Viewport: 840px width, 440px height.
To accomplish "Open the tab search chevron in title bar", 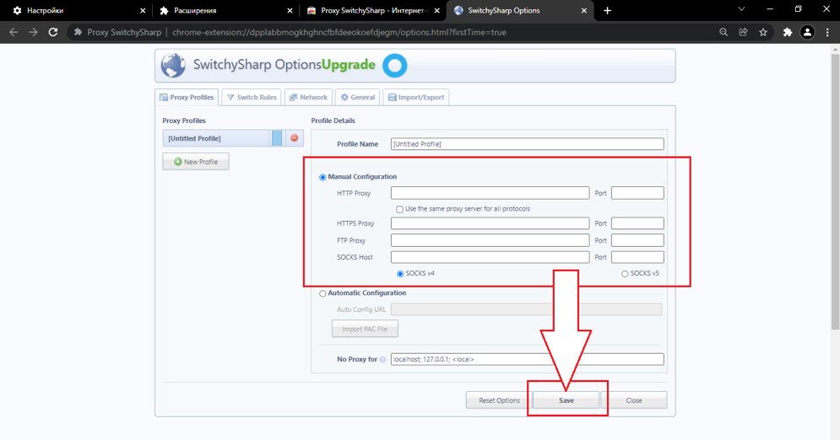I will click(x=741, y=9).
